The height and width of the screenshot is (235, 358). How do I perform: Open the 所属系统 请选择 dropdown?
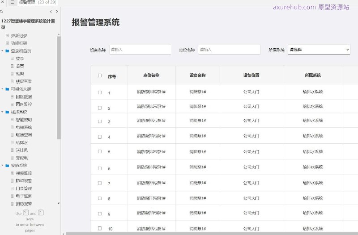click(319, 50)
